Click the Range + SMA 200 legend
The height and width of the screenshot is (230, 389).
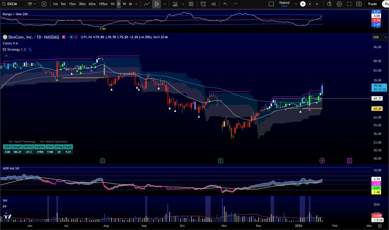pyautogui.click(x=15, y=15)
